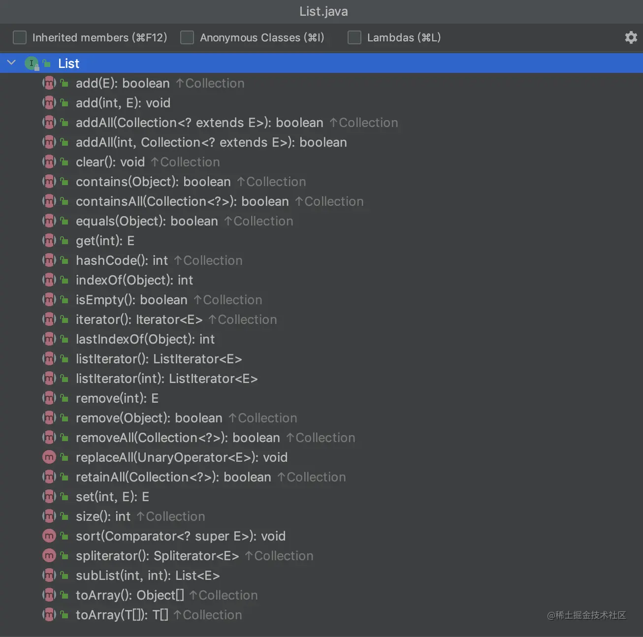Collapse the List interface node
The width and height of the screenshot is (643, 637).
coord(12,63)
